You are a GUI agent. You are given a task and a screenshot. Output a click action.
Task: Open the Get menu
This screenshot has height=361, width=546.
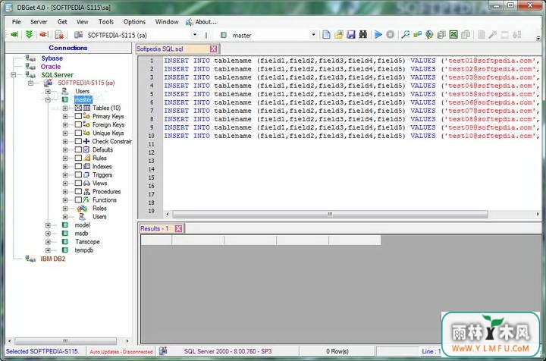tap(62, 22)
